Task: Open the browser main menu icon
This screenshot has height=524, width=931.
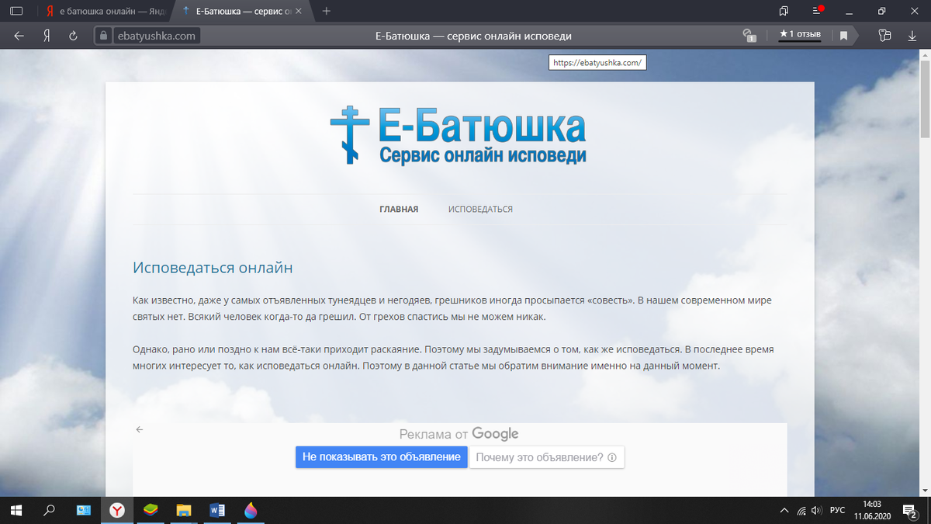Action: tap(818, 10)
